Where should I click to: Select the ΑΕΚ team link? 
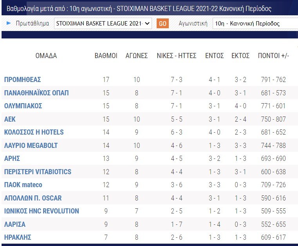[10, 119]
